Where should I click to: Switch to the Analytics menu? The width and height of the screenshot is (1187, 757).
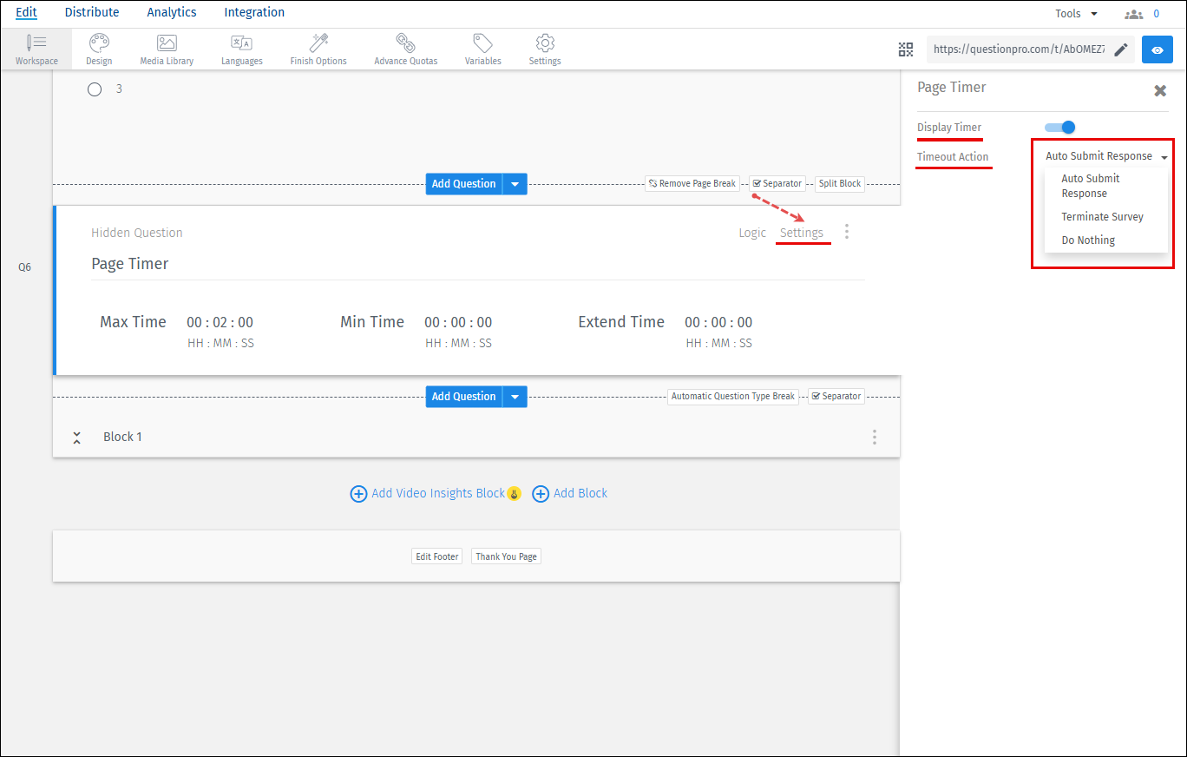click(171, 12)
